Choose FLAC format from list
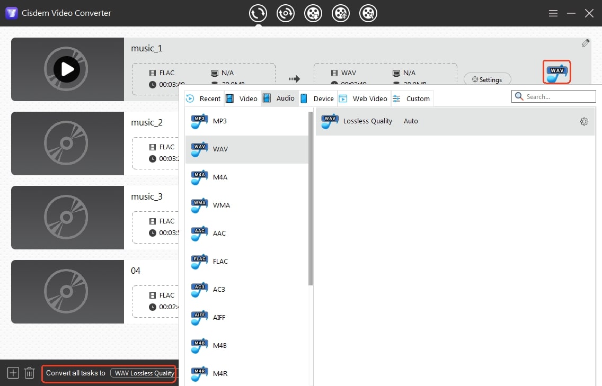602x386 pixels. click(247, 261)
